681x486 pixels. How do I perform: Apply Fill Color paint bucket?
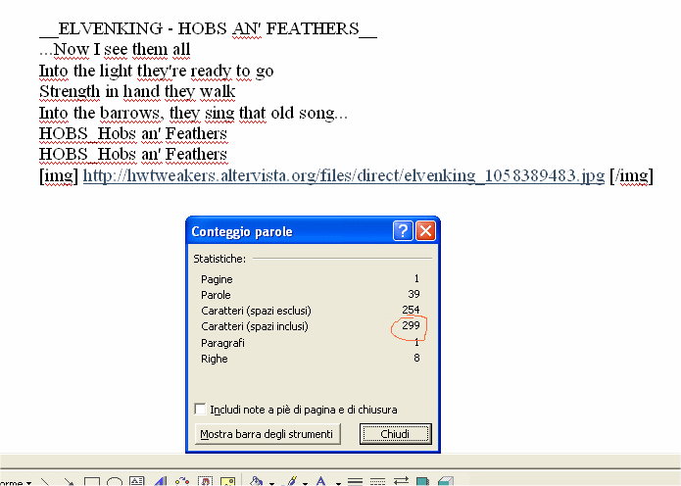[x=257, y=481]
